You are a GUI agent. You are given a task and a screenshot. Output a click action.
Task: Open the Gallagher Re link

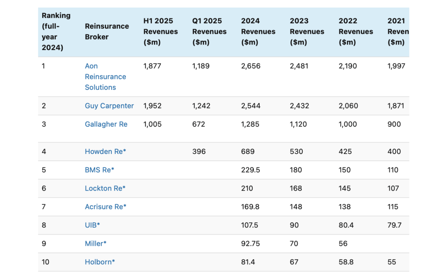pyautogui.click(x=106, y=124)
